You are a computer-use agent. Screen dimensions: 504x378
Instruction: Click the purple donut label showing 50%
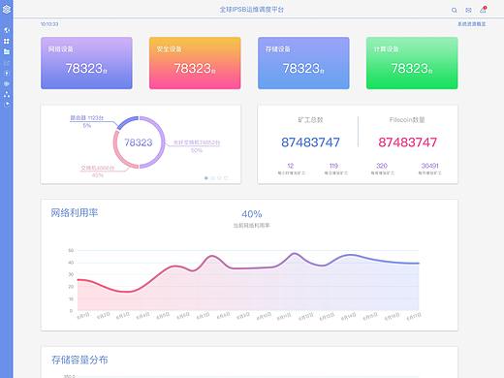197,146
